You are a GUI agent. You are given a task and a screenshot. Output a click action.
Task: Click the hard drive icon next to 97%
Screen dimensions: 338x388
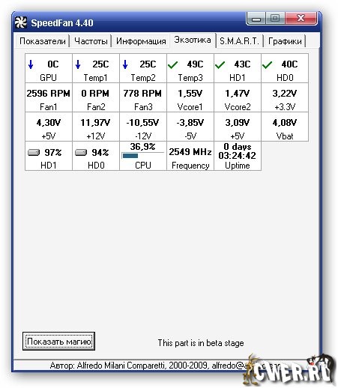pos(34,152)
